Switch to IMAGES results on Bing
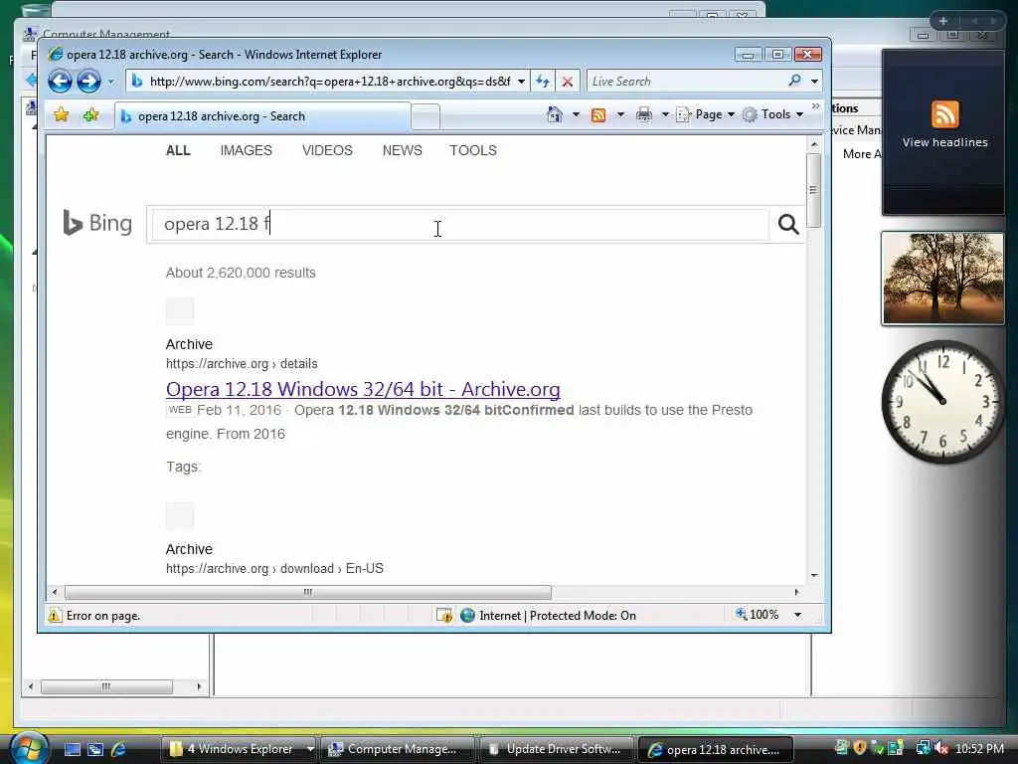Image resolution: width=1018 pixels, height=764 pixels. point(247,151)
